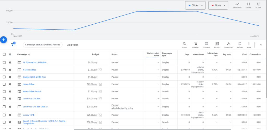
Task: Sort by the Budget column header
Action: [95, 54]
